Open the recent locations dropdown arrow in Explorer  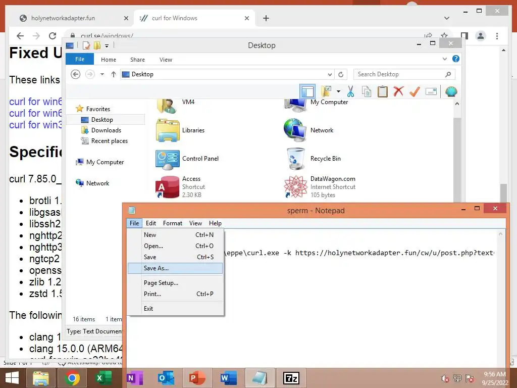[x=102, y=74]
